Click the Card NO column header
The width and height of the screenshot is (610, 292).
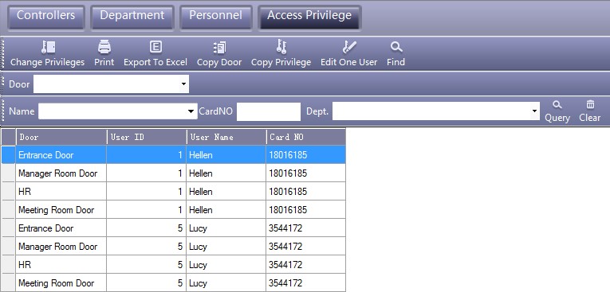305,137
